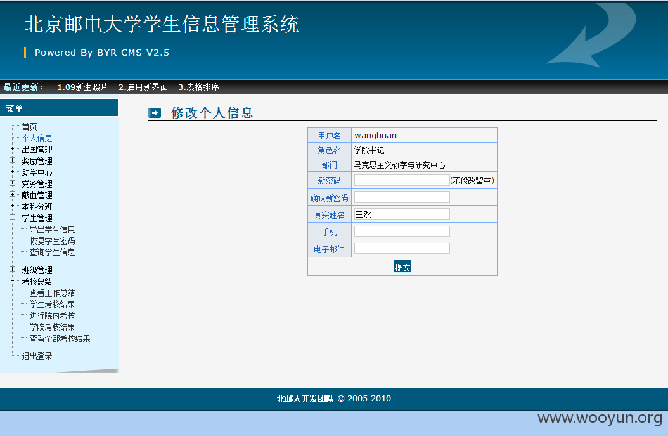Open 进行院内考核 page
The height and width of the screenshot is (436, 668).
pos(52,316)
